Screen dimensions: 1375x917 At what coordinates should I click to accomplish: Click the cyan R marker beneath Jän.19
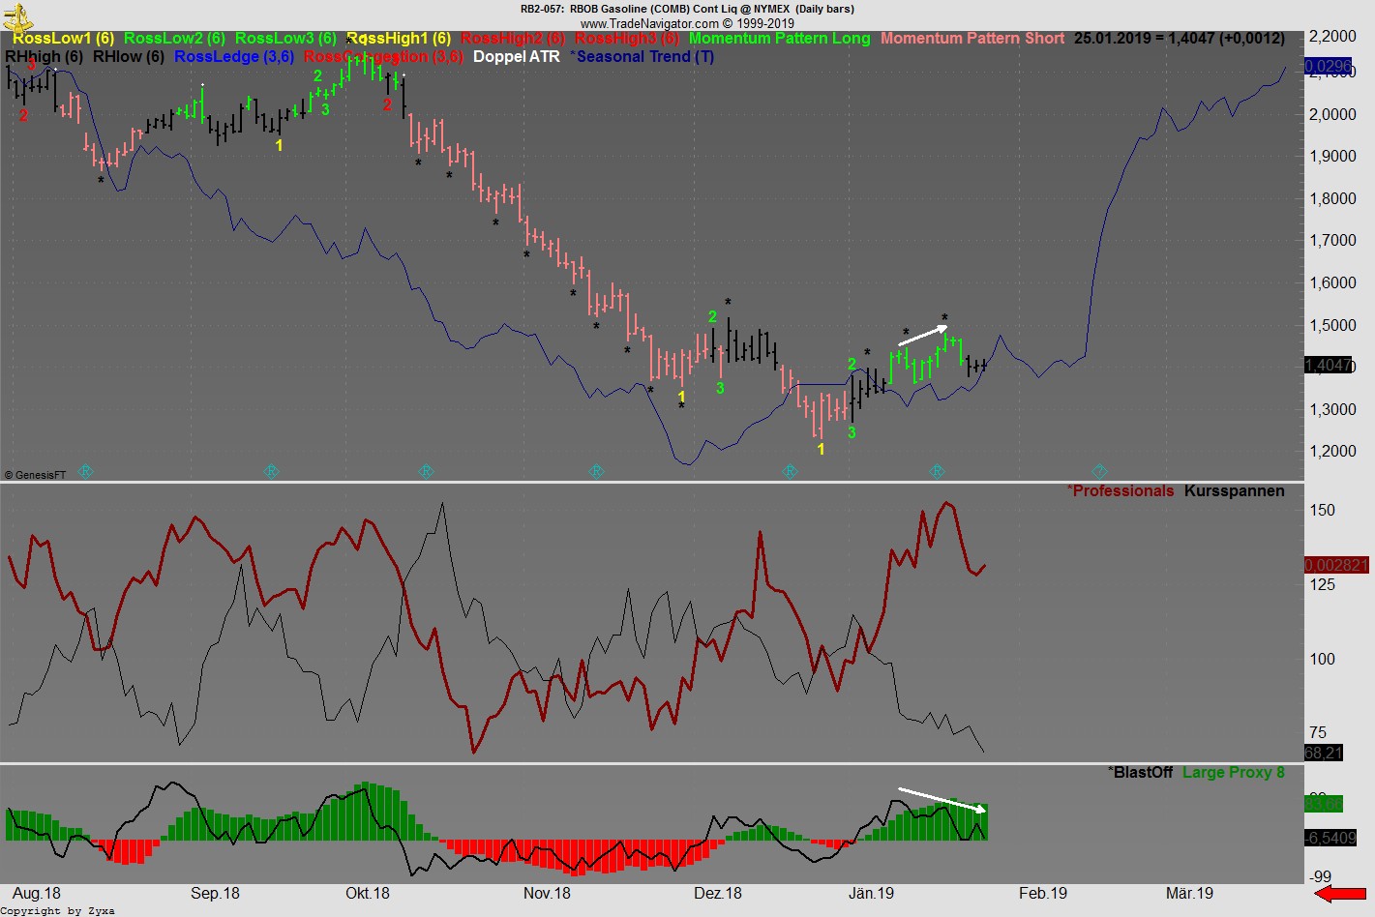935,471
